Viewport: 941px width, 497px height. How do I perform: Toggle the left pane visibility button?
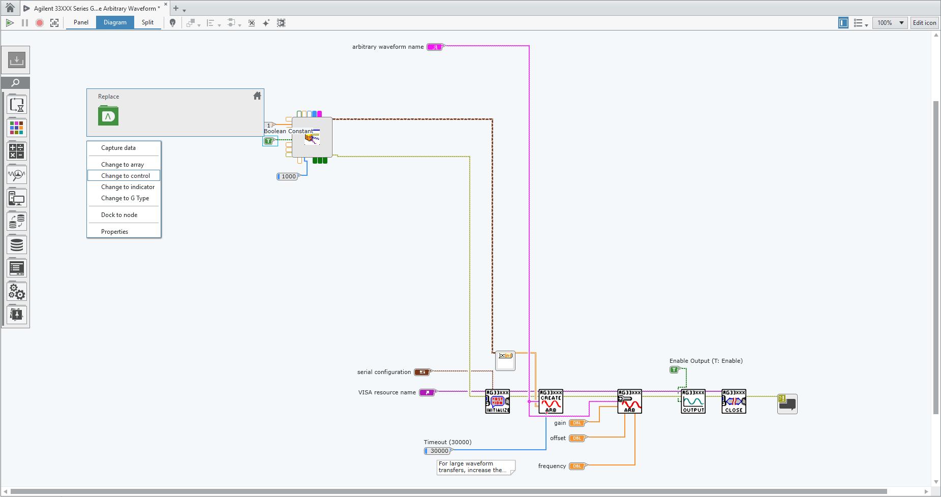tap(843, 23)
